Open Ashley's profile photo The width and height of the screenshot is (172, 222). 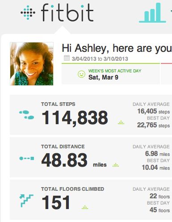point(32,64)
